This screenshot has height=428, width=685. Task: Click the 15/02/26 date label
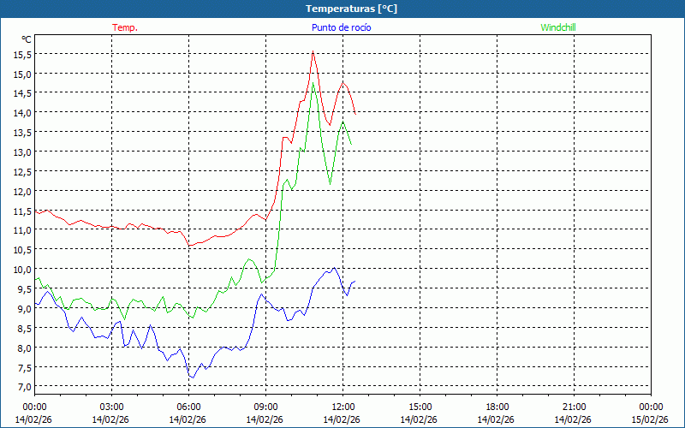pos(649,419)
